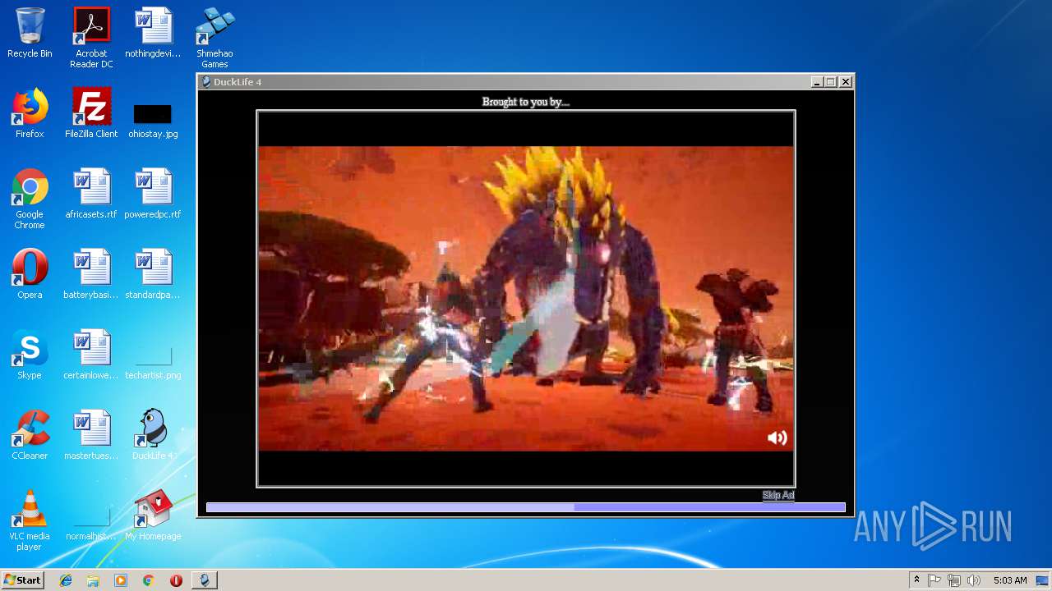Click the ad loading progress bar

click(x=525, y=507)
